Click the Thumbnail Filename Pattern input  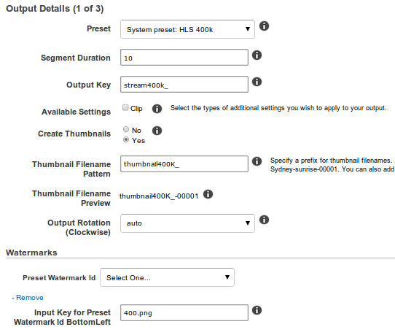point(184,164)
